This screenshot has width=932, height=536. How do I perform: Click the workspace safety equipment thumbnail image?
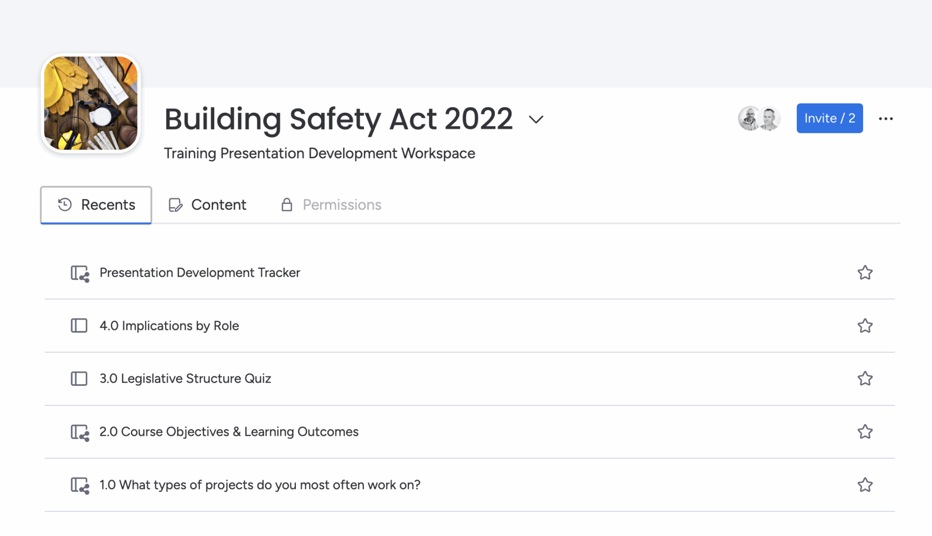pyautogui.click(x=90, y=103)
